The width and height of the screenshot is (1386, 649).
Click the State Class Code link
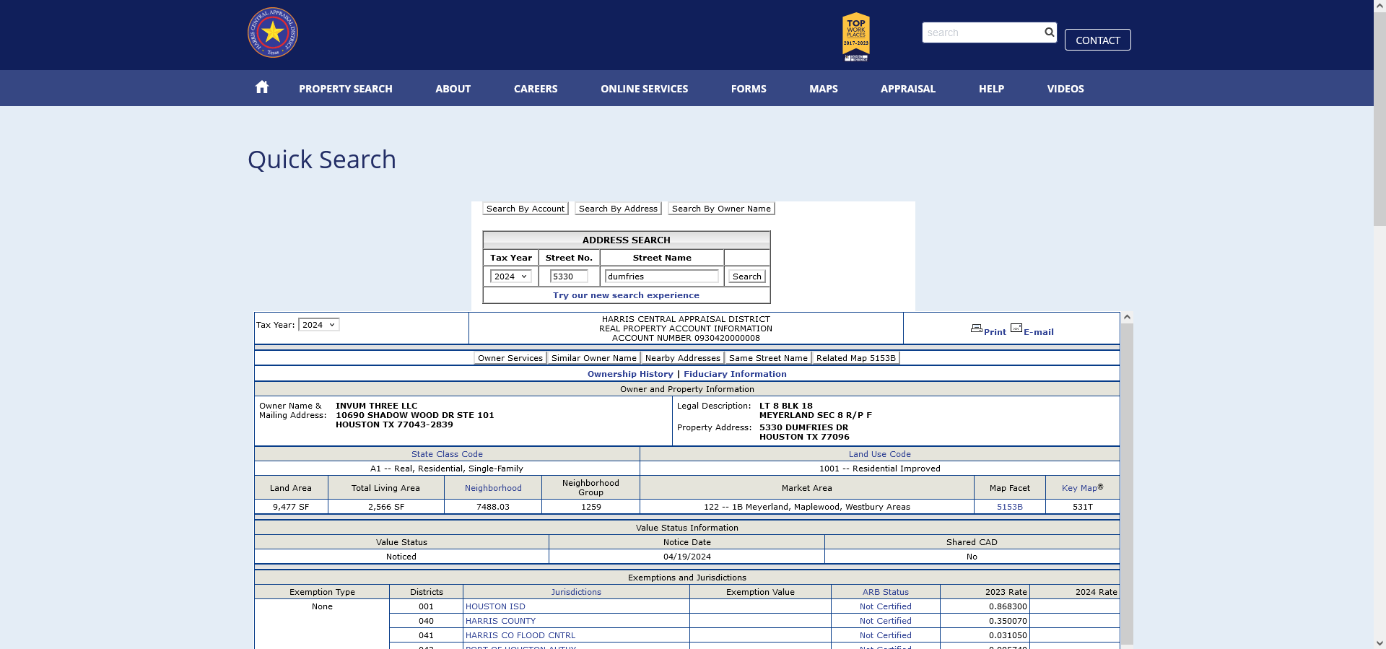pyautogui.click(x=447, y=454)
